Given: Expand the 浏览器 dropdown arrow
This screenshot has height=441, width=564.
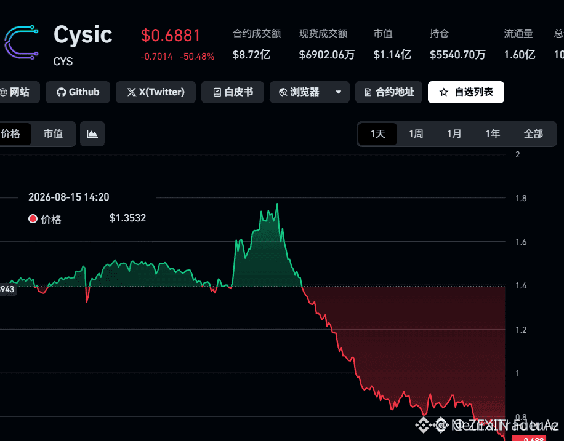Looking at the screenshot, I should tap(339, 92).
